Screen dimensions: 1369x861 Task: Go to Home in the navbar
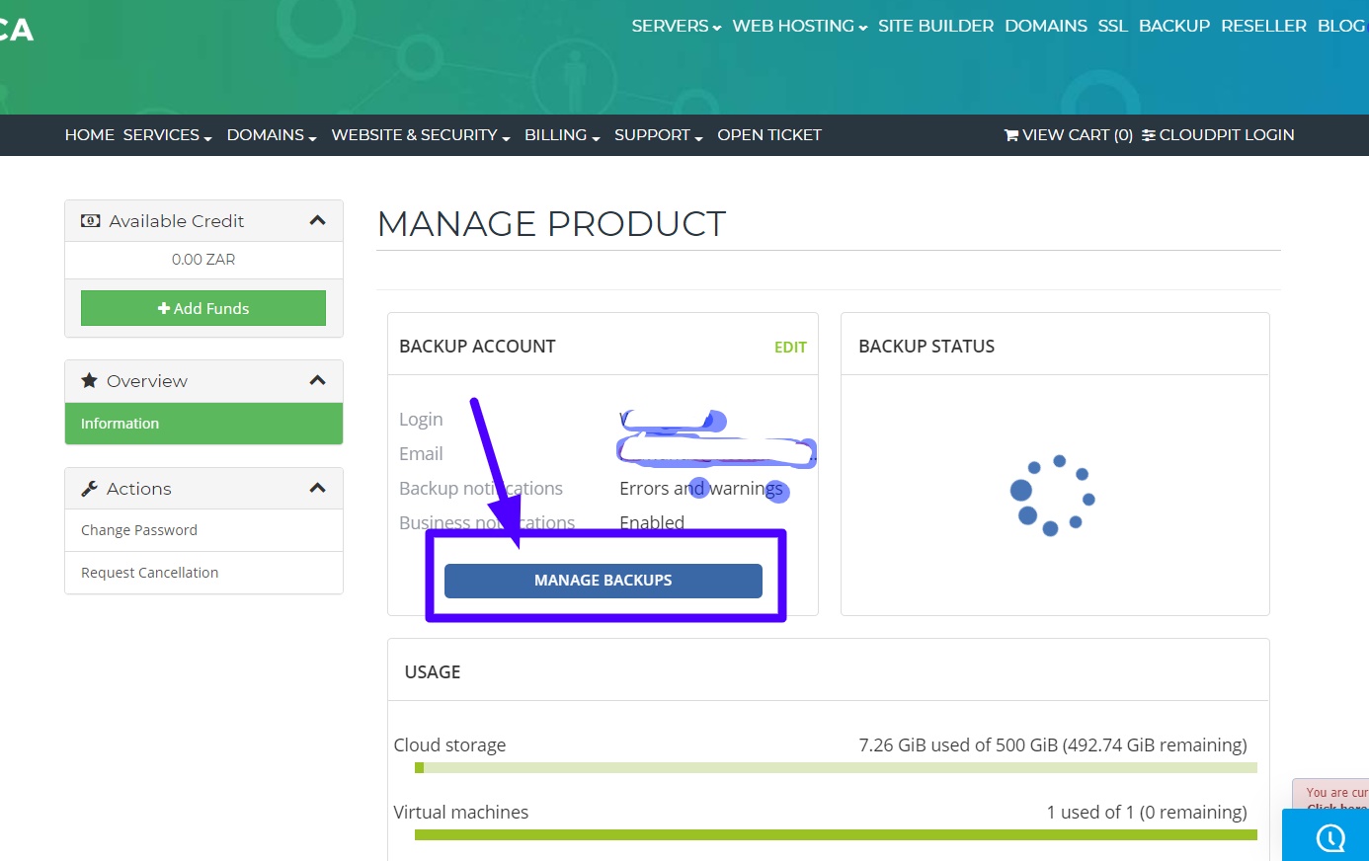(x=90, y=135)
